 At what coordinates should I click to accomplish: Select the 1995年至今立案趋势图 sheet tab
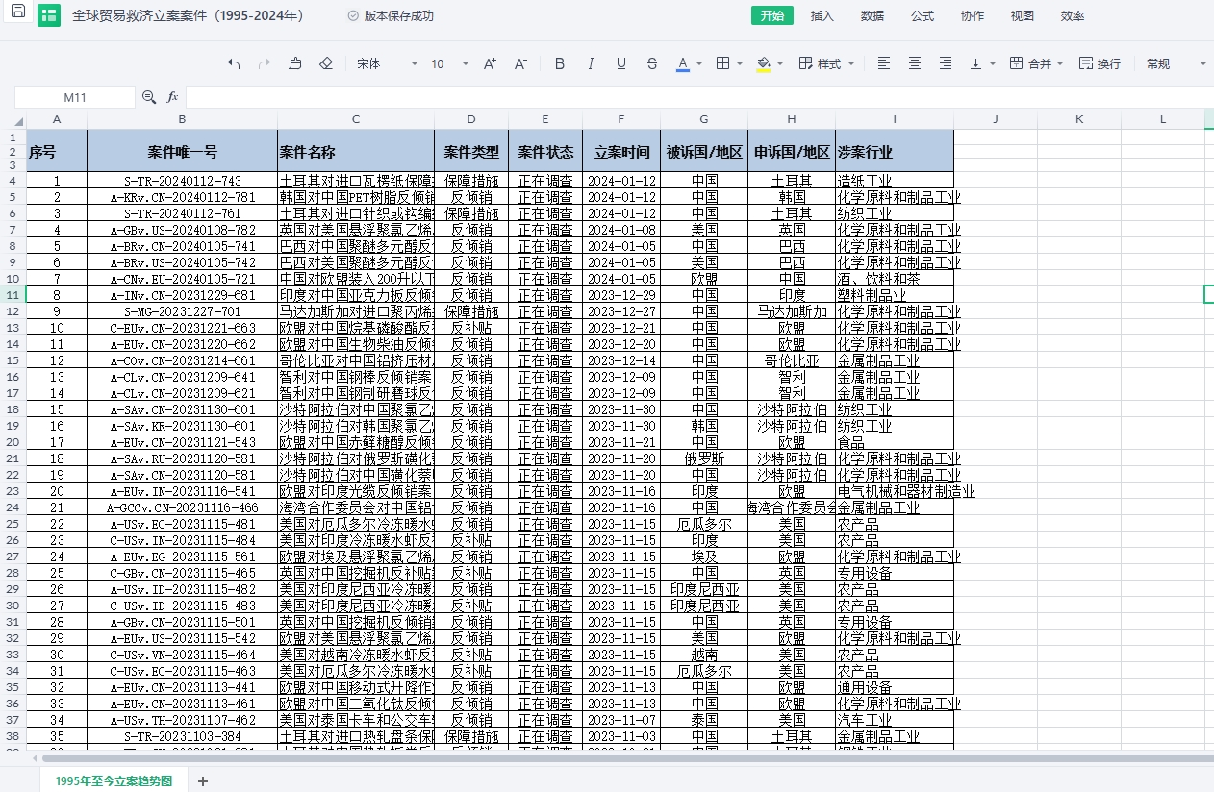(x=114, y=780)
